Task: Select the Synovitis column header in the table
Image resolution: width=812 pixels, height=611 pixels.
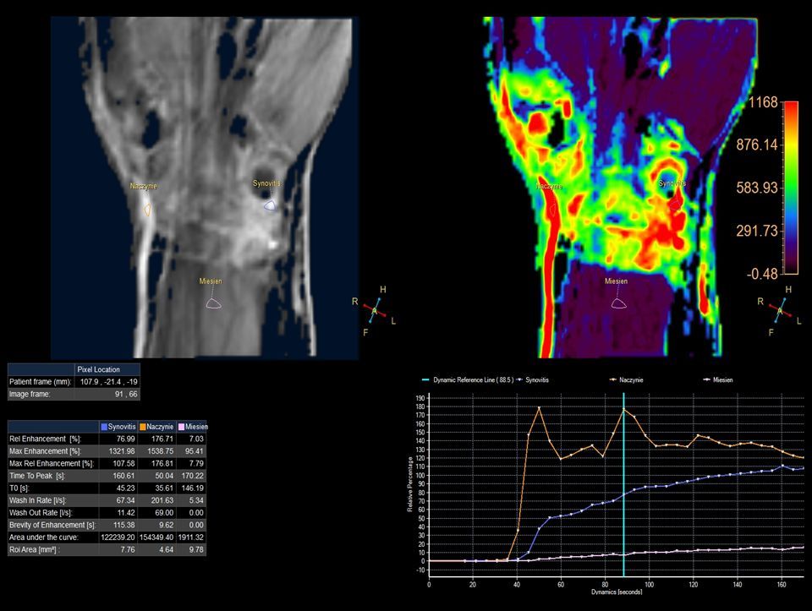Action: point(117,427)
